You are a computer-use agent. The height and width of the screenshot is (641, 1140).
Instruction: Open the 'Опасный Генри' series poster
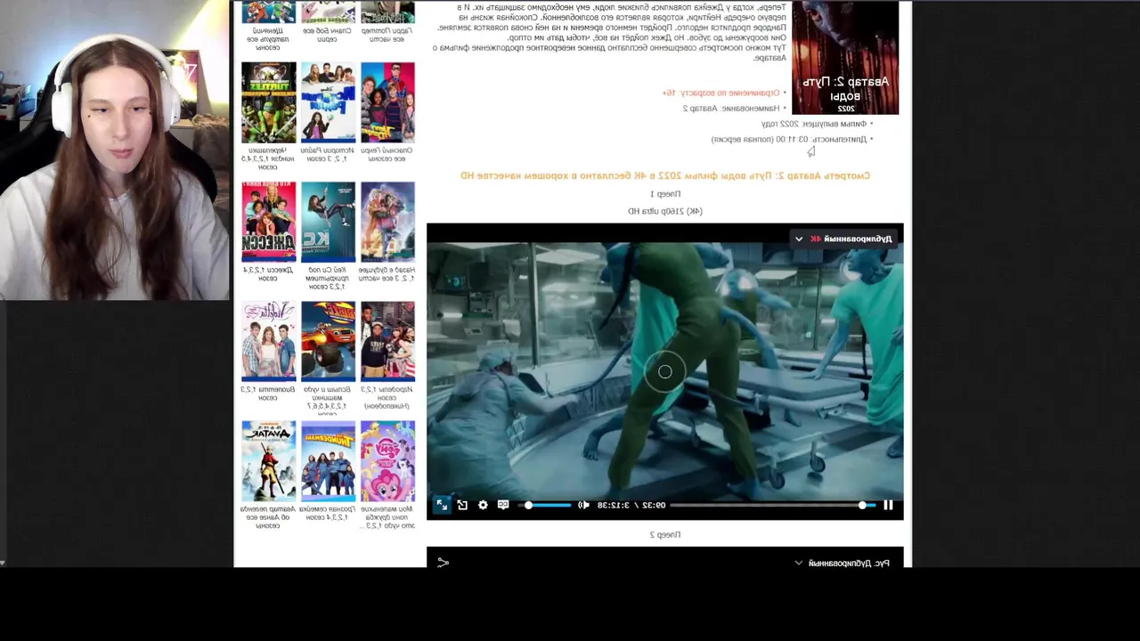pos(387,102)
